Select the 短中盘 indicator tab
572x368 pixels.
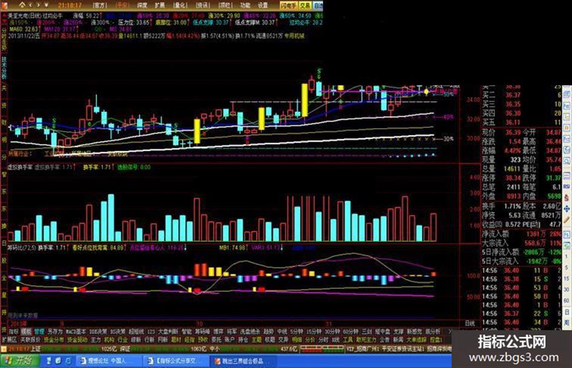coord(383,332)
